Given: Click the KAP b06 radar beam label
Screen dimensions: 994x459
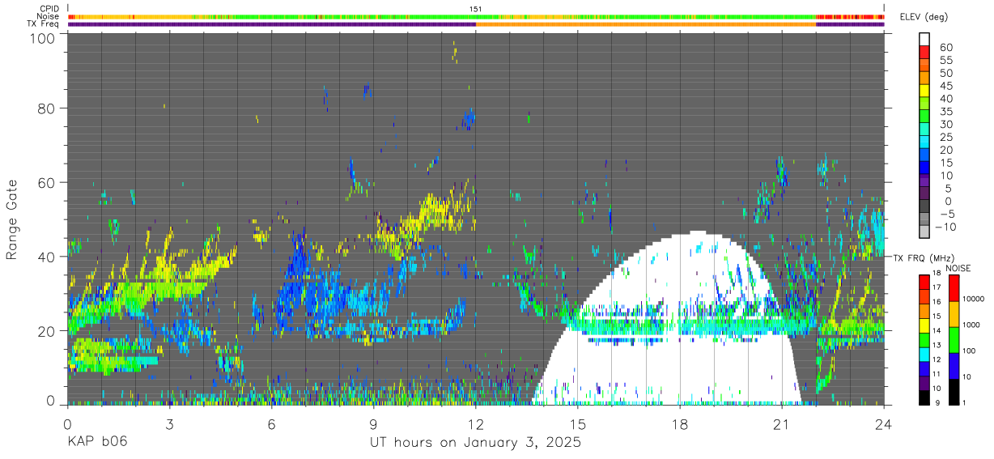Looking at the screenshot, I should coord(97,443).
